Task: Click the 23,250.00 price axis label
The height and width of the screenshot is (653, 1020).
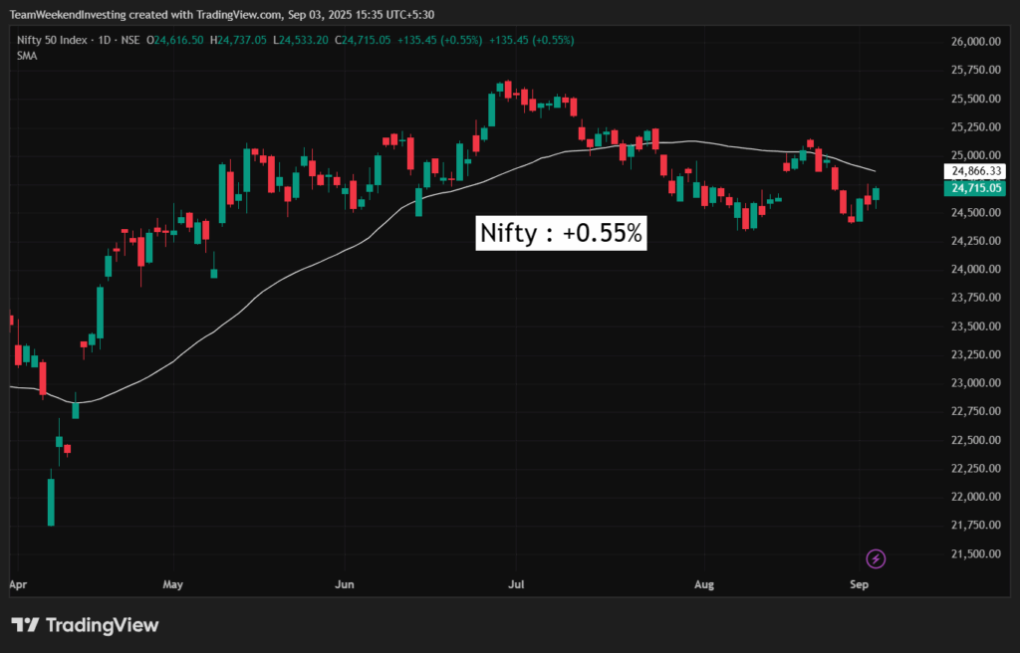Action: (976, 354)
